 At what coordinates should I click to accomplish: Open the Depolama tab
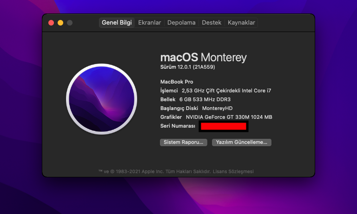pyautogui.click(x=181, y=23)
